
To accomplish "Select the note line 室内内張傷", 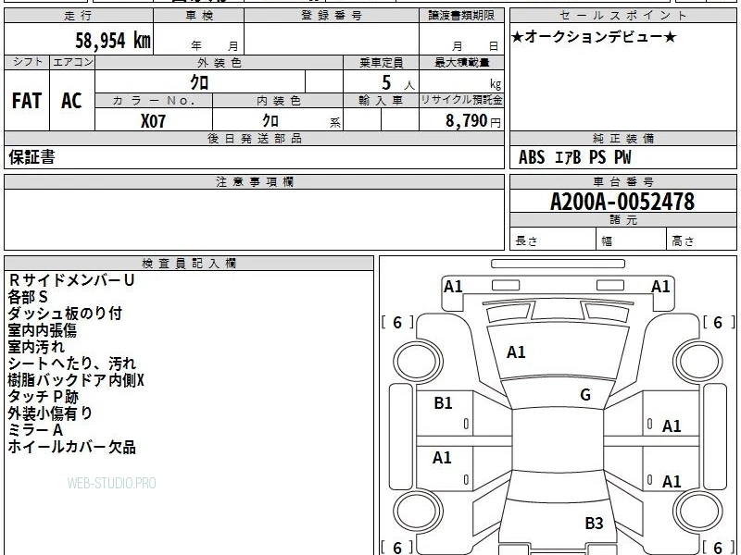I will [x=42, y=330].
